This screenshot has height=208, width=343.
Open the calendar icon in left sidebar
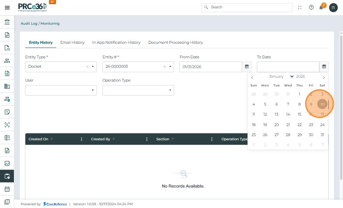click(x=7, y=189)
